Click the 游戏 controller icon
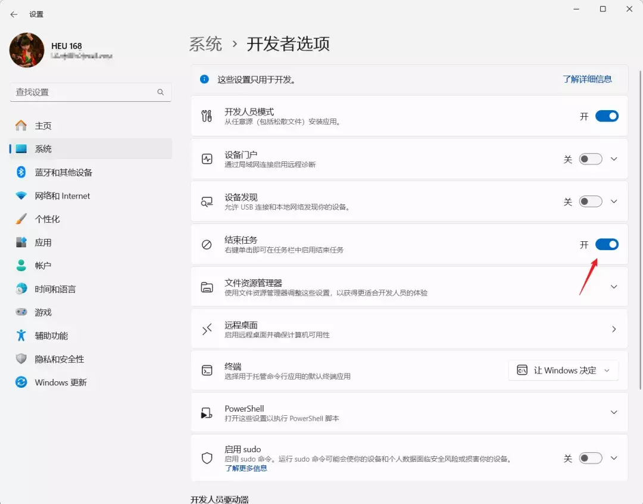643x504 pixels. pyautogui.click(x=21, y=312)
